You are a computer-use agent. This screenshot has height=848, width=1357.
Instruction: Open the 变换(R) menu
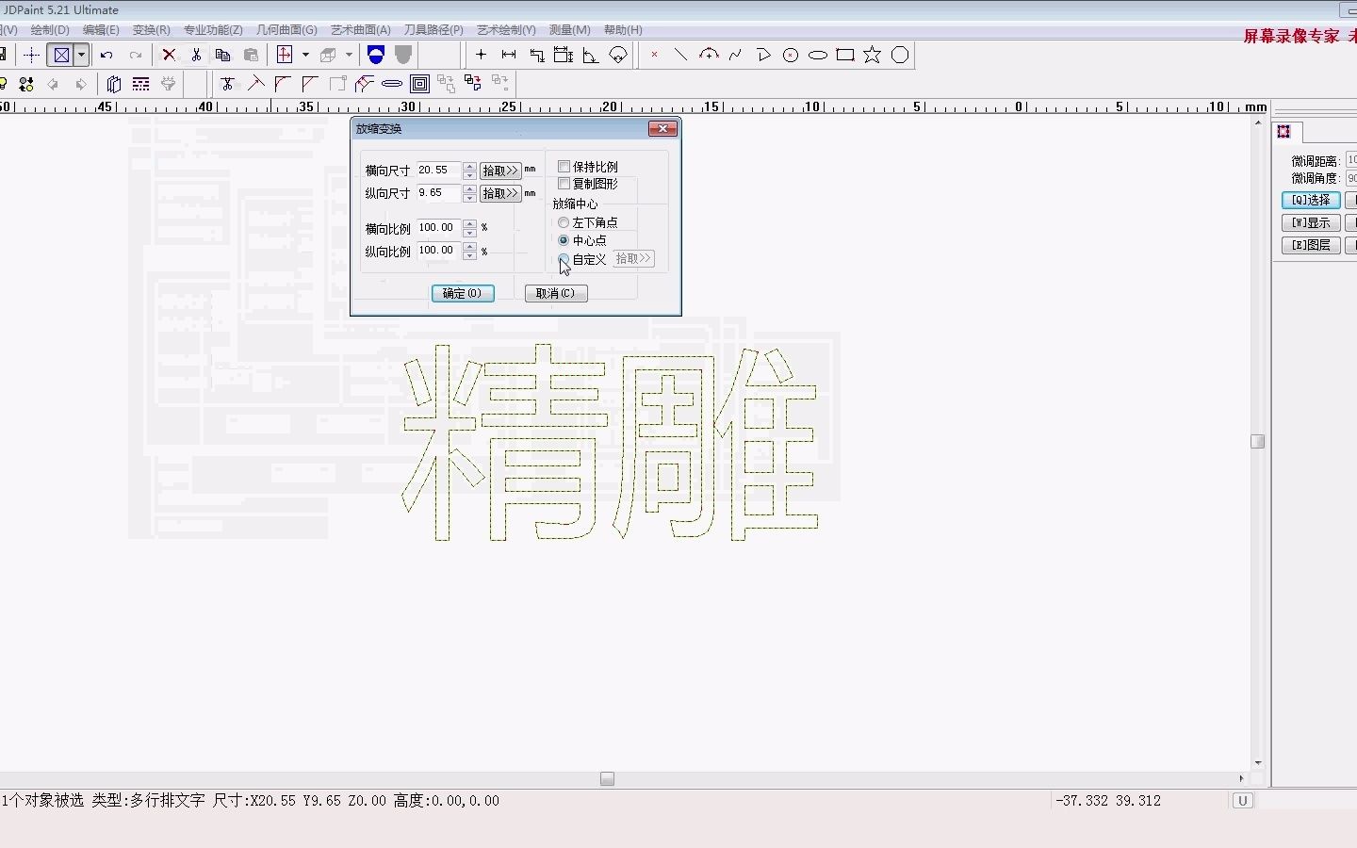(x=152, y=30)
